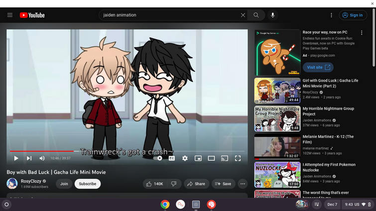Click the page vertical scrollbar
Screen dimensions: 376x211
(374, 37)
